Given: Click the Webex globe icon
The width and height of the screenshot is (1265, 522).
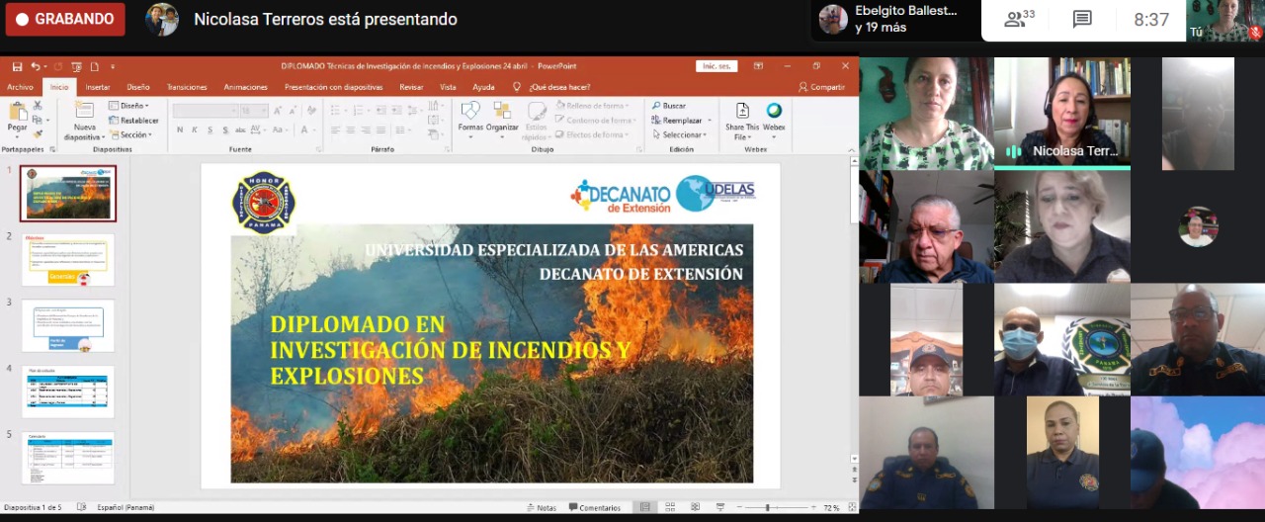Looking at the screenshot, I should 774,111.
